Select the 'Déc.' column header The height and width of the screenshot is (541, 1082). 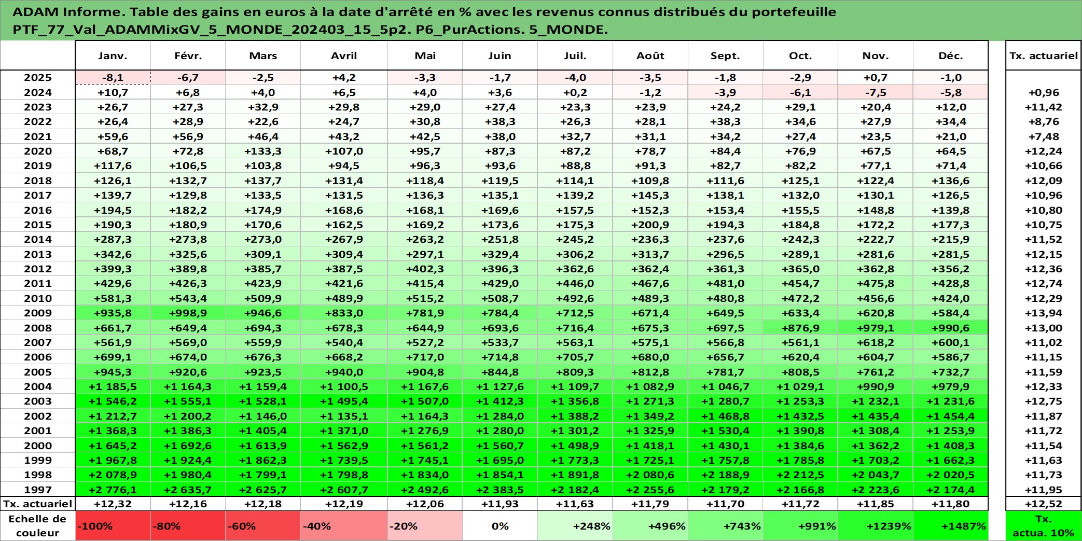pyautogui.click(x=950, y=56)
